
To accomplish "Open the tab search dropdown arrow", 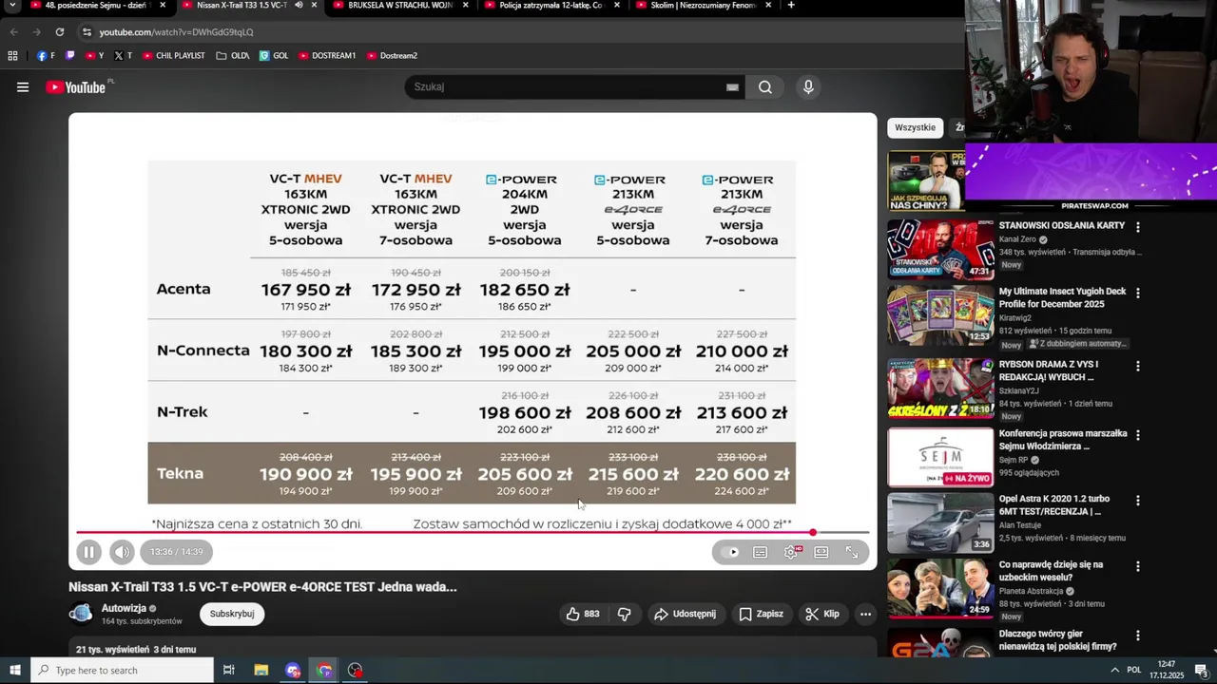I will [x=12, y=6].
